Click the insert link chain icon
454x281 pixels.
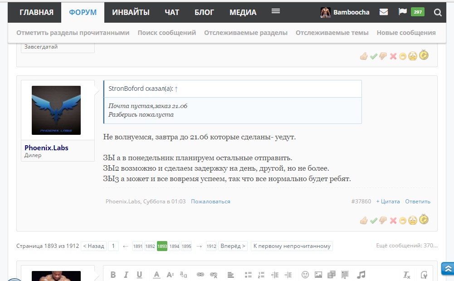[200, 275]
